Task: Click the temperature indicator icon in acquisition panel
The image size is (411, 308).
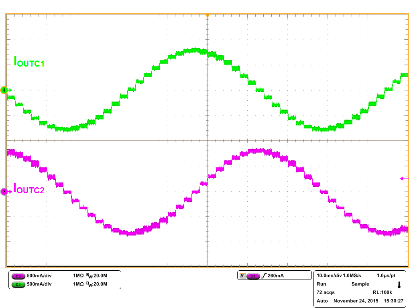Action: click(x=399, y=285)
